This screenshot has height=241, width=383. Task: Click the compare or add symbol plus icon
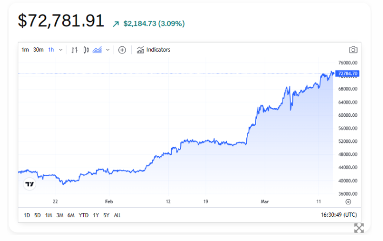click(x=122, y=50)
